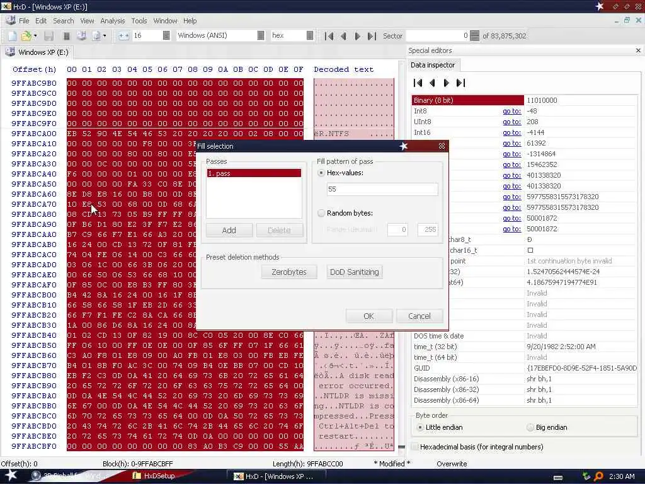Go to next sector in toolbar

(357, 36)
